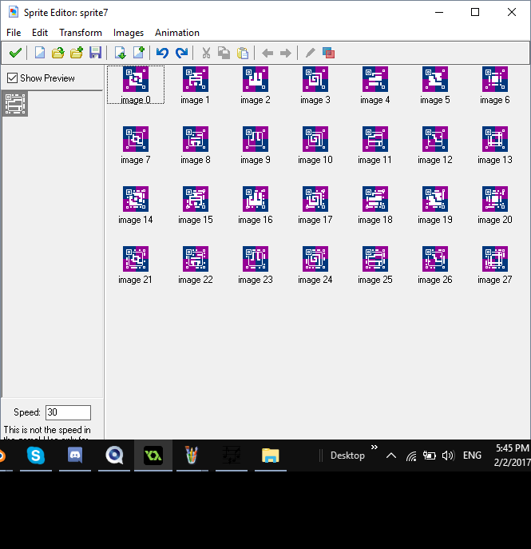Select image 22 thumbnail
Viewport: 531px width, 549px height.
(196, 259)
